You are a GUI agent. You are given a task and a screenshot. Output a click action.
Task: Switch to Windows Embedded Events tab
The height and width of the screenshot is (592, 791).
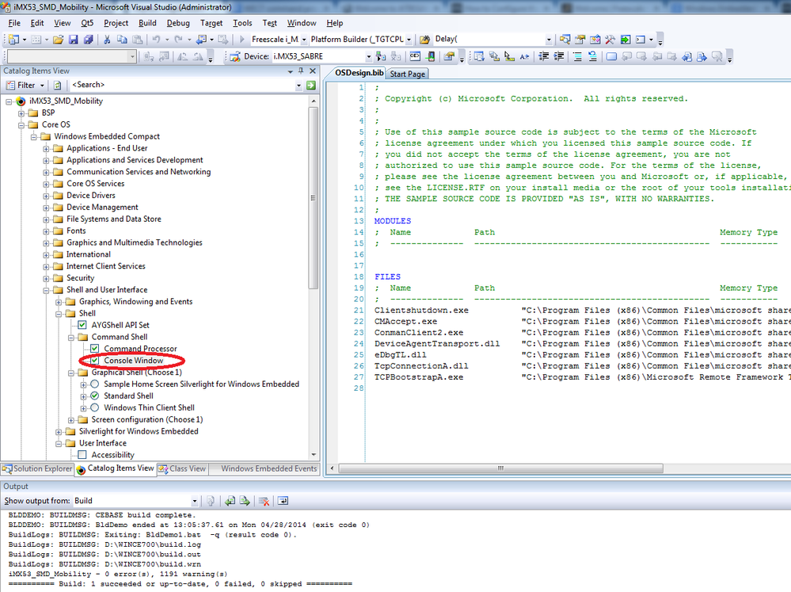[x=269, y=468]
